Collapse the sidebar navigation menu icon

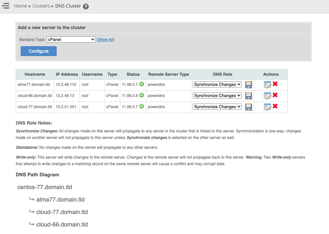pyautogui.click(x=6, y=6)
